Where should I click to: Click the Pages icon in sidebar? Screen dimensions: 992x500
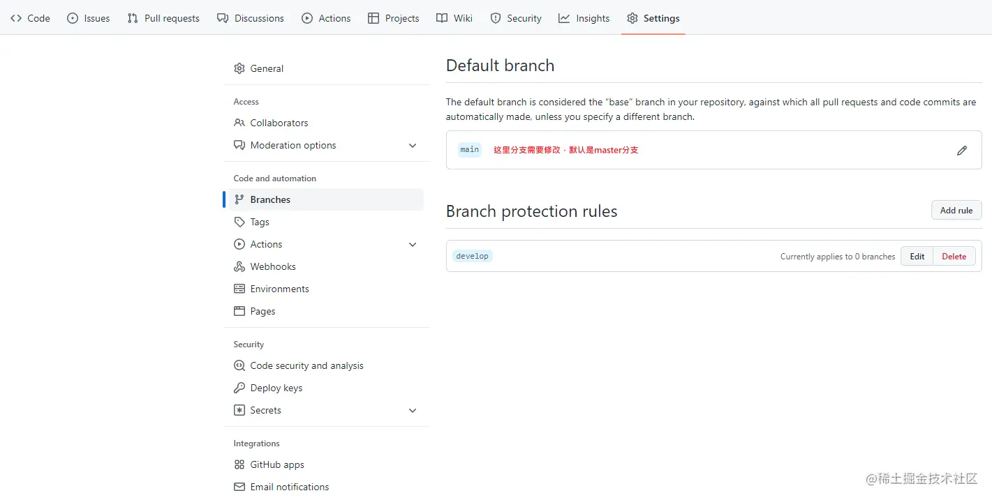coord(239,311)
